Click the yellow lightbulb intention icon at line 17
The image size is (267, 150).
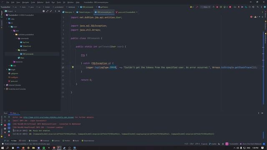coord(73,67)
